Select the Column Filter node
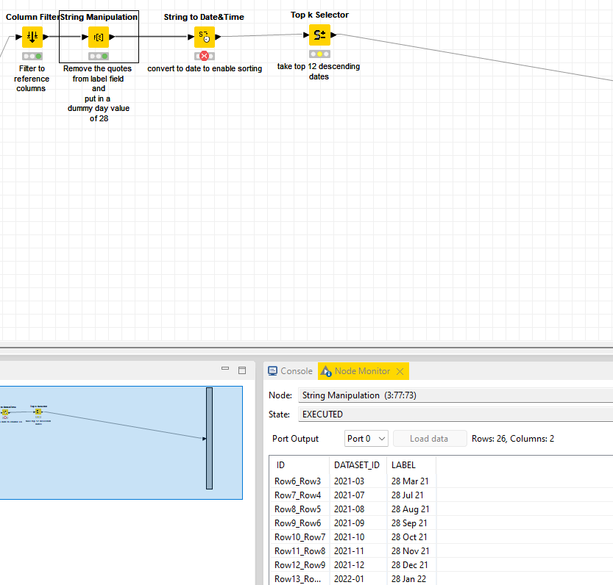The width and height of the screenshot is (613, 585). pos(32,37)
